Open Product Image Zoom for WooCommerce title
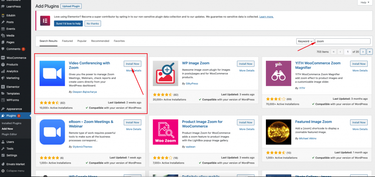 [202, 124]
